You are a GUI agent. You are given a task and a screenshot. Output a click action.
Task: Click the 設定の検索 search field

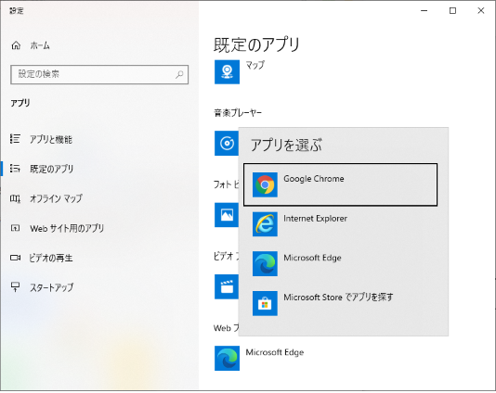point(99,74)
